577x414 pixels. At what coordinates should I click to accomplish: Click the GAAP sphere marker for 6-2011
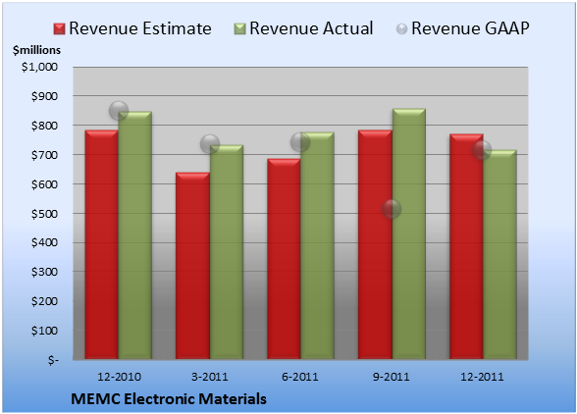click(x=300, y=142)
